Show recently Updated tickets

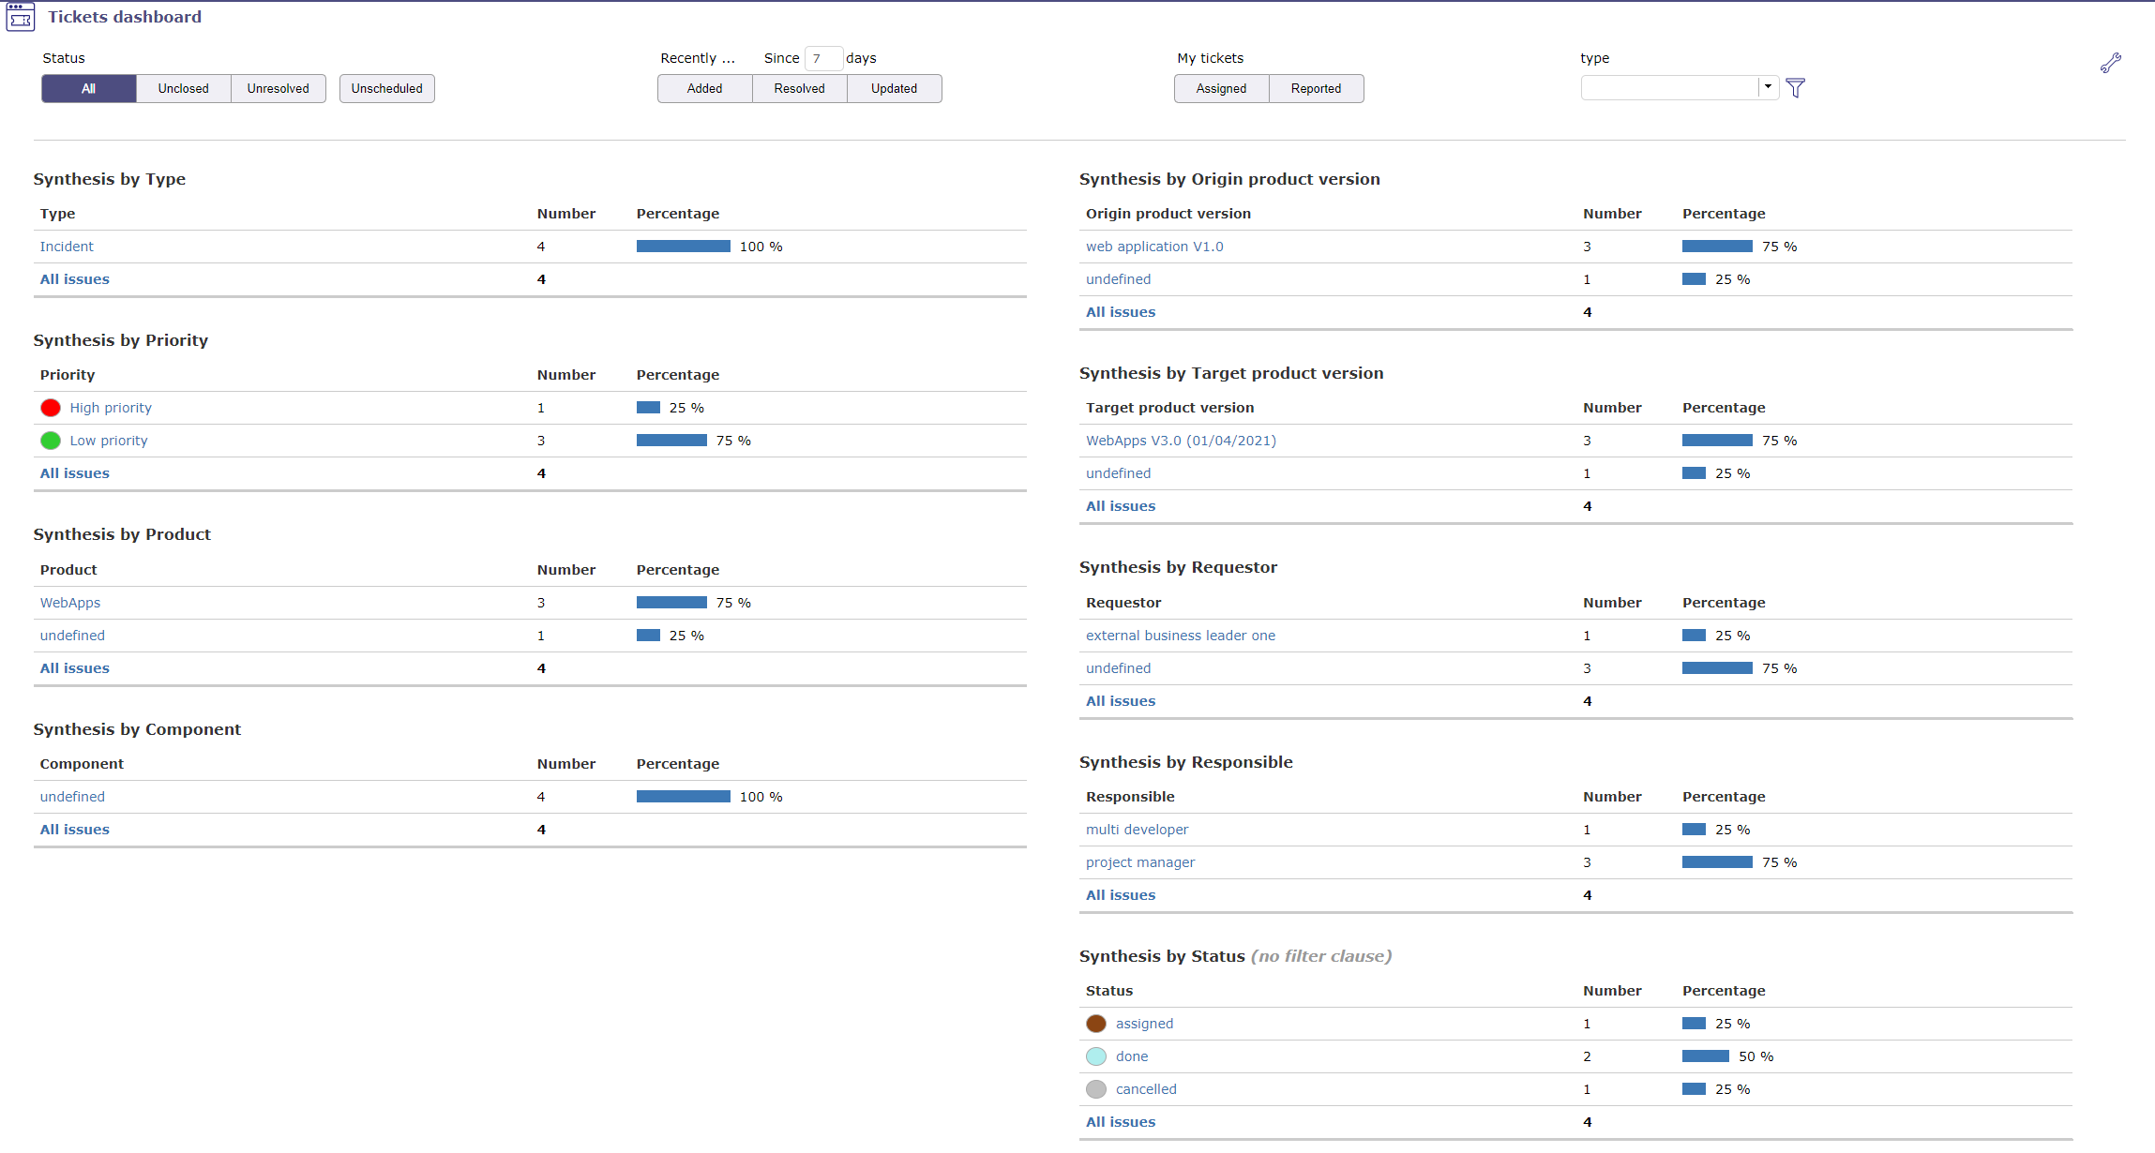click(894, 88)
